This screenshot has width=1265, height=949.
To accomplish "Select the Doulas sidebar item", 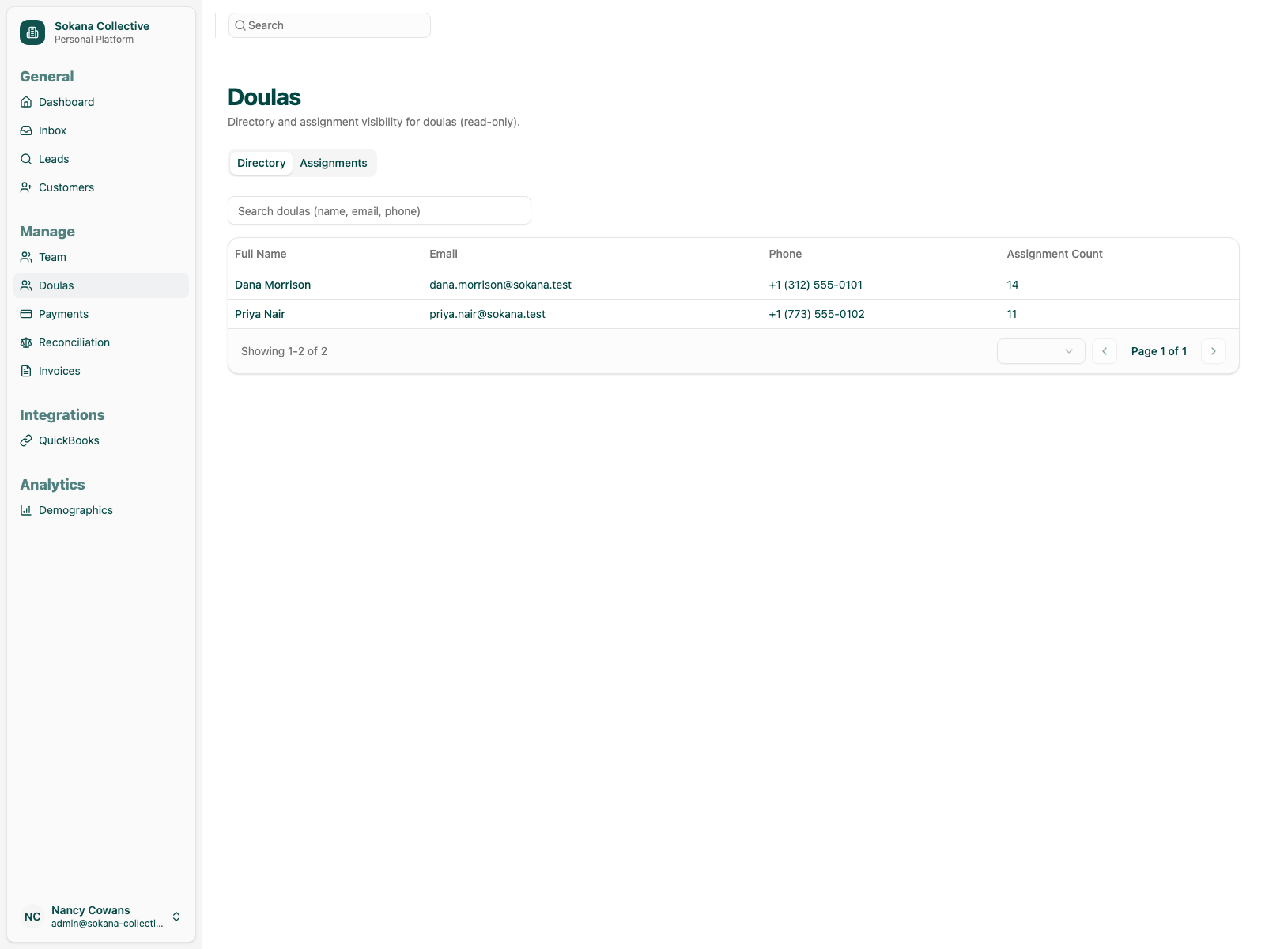I will click(101, 285).
